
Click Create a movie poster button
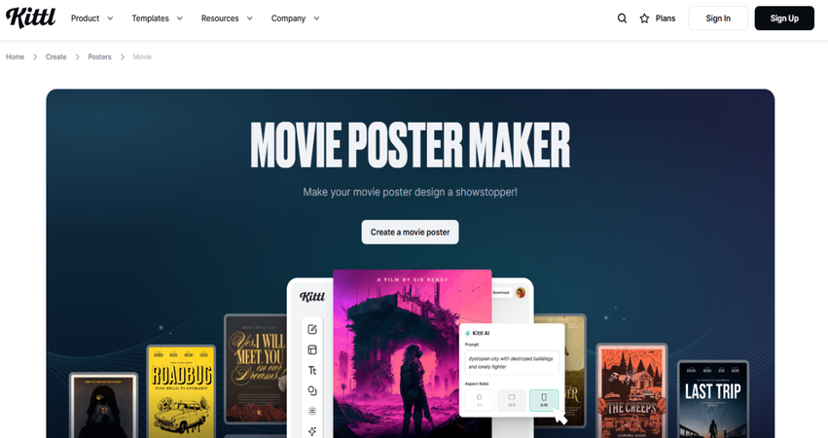pos(410,232)
